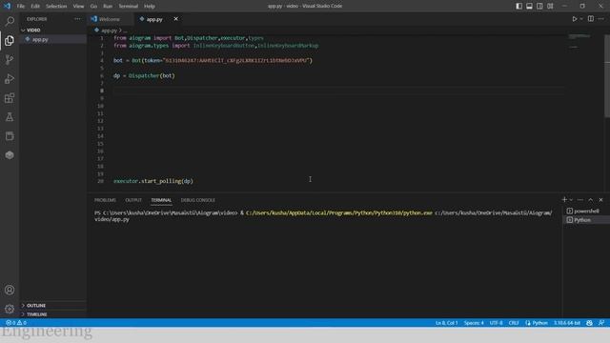Close the terminal panel
Image resolution: width=610 pixels, height=343 pixels.
[x=600, y=199]
